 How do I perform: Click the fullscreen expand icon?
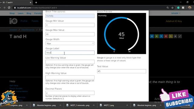point(180,36)
